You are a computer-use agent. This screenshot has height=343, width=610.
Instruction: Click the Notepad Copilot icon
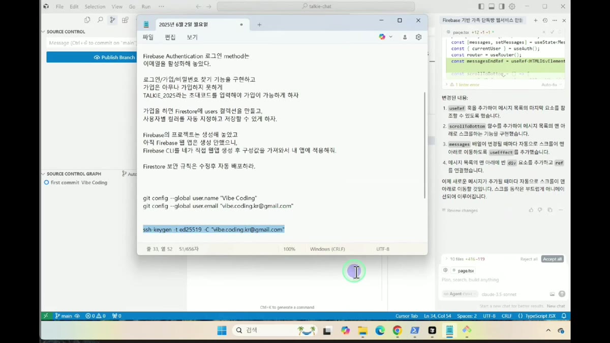click(x=382, y=37)
